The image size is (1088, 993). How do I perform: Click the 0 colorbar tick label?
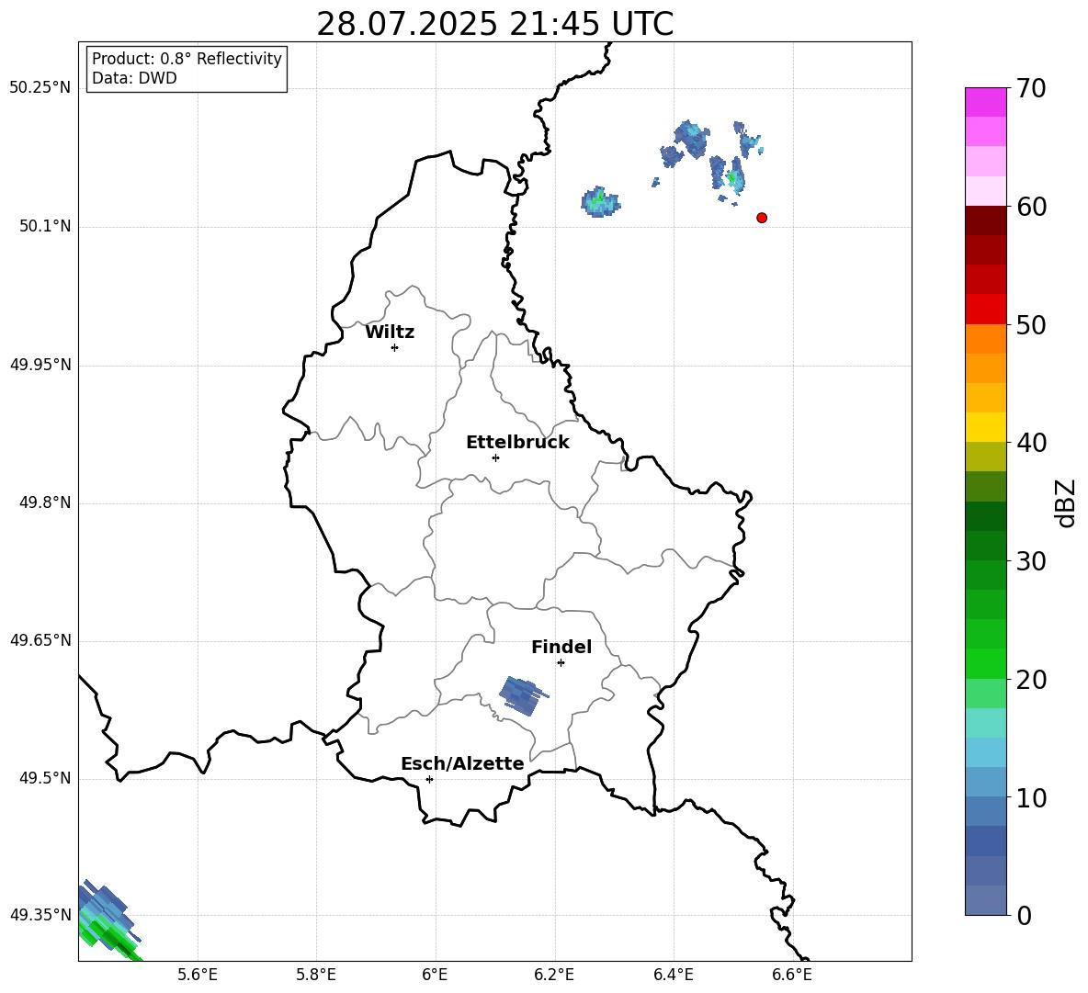tap(1024, 916)
